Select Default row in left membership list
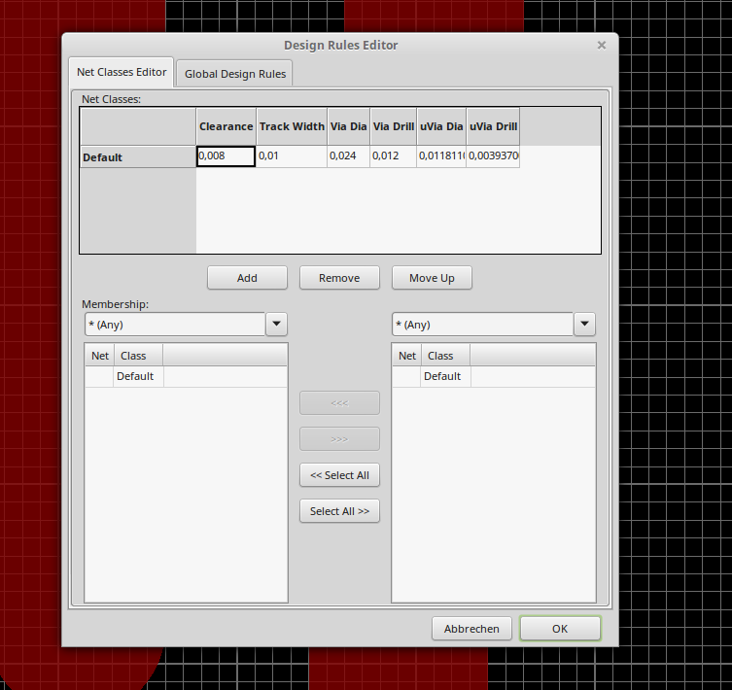 tap(186, 376)
